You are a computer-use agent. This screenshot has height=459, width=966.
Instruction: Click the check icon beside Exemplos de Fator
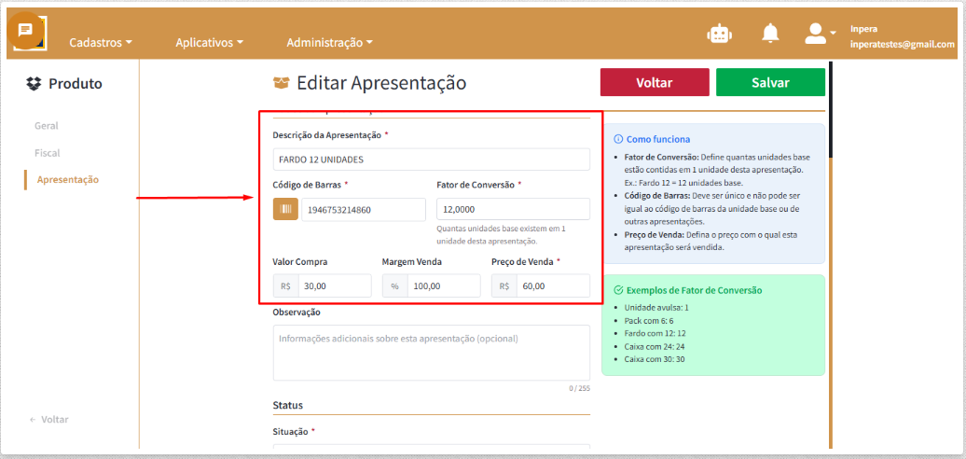click(x=618, y=290)
